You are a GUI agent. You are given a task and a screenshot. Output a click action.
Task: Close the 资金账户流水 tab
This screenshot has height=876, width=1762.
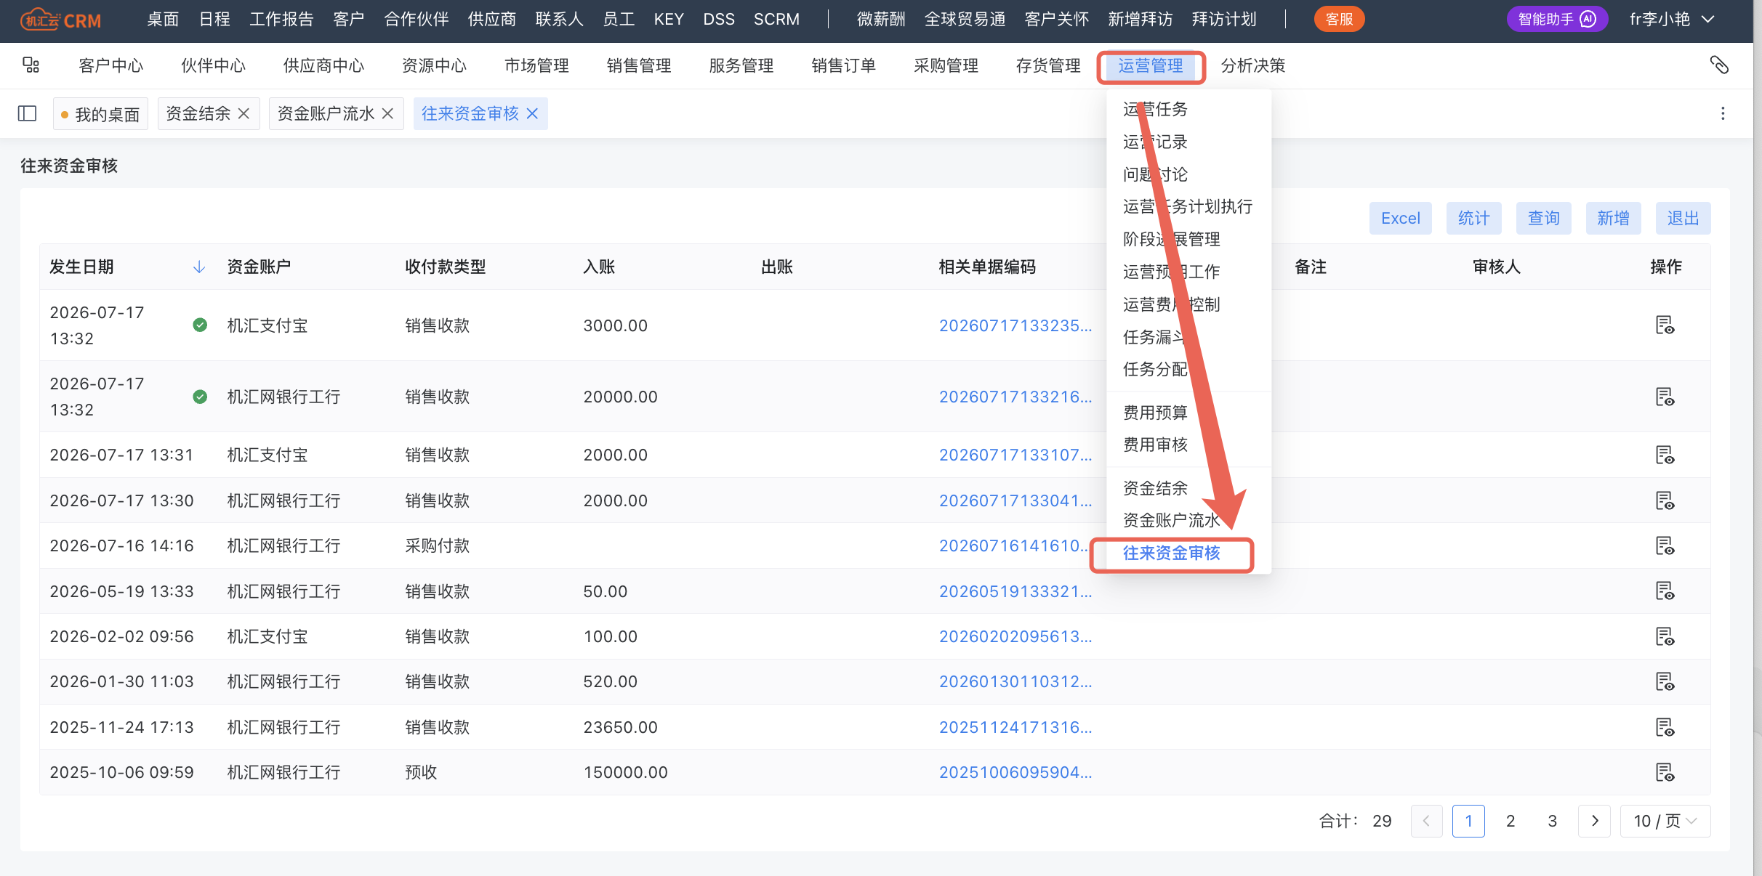pyautogui.click(x=387, y=113)
